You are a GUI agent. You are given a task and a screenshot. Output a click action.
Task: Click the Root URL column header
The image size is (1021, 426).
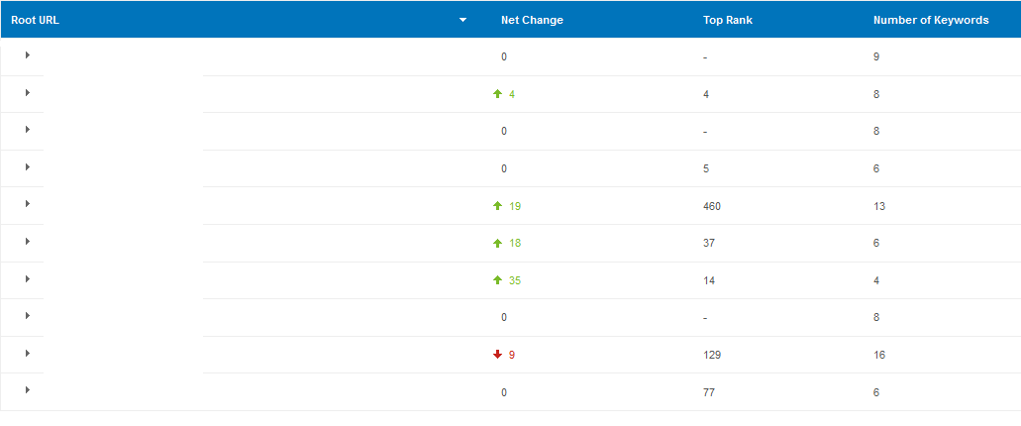[36, 20]
